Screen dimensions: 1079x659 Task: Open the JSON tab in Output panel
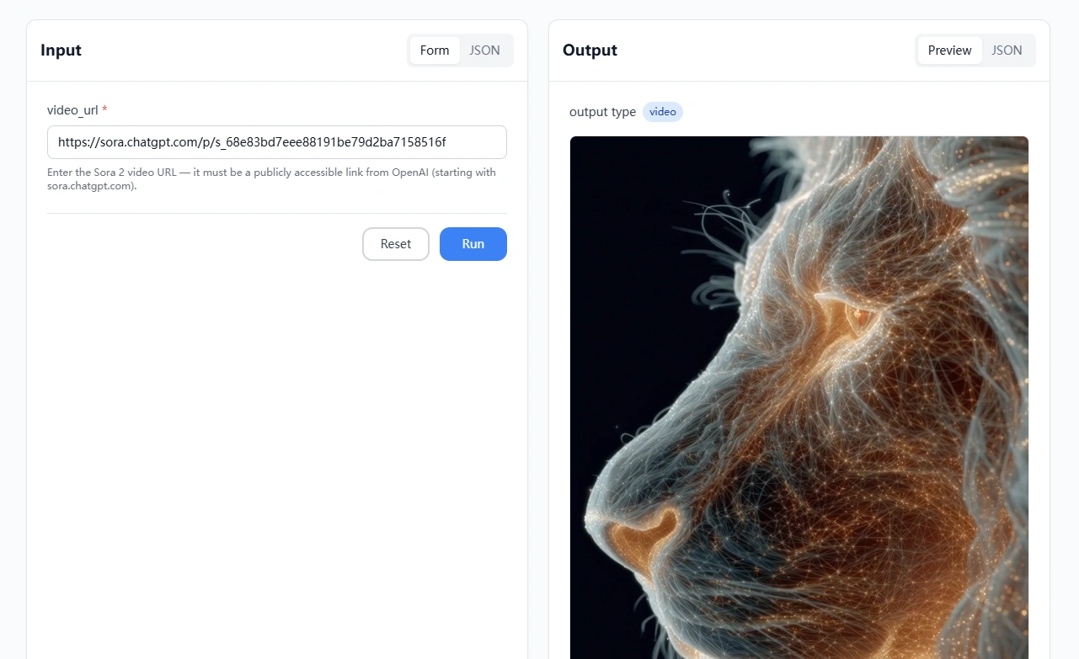[x=1007, y=50]
